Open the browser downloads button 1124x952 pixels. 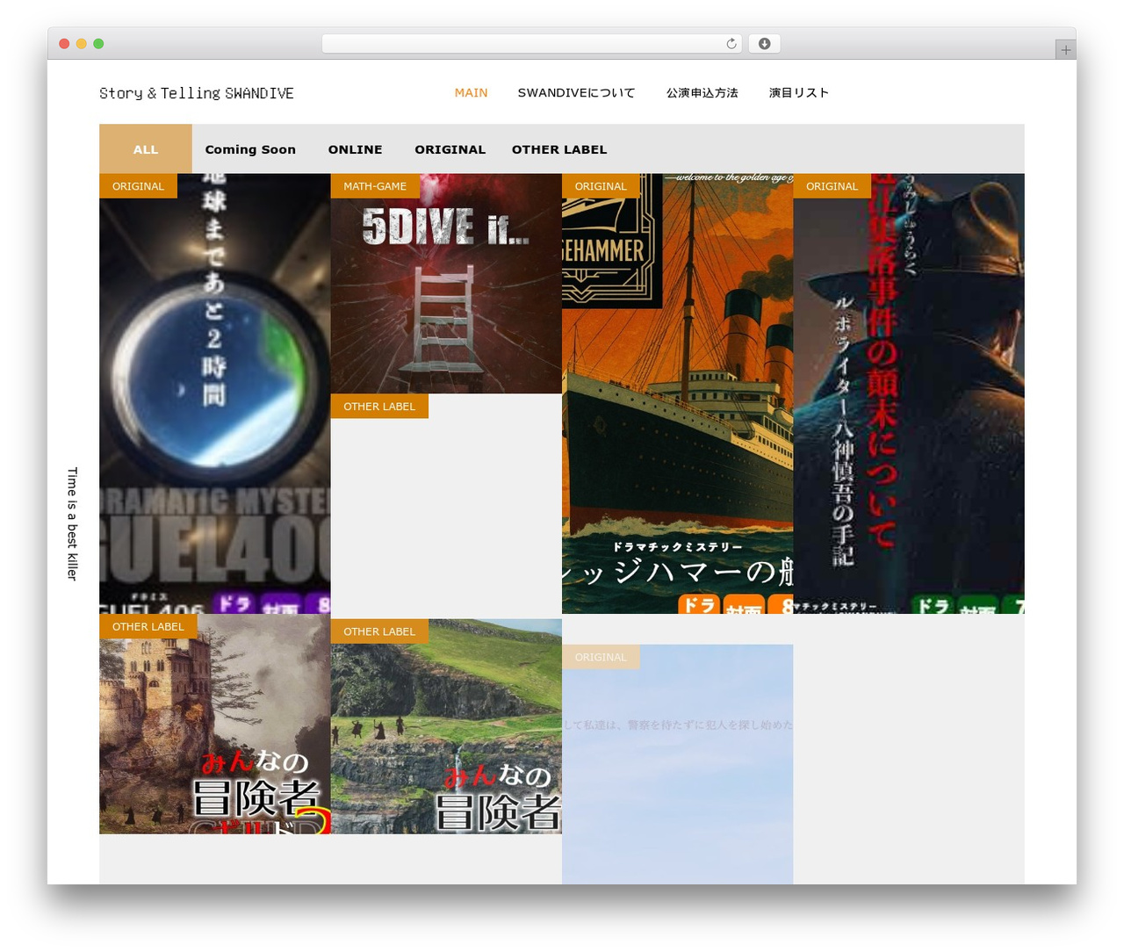[x=764, y=43]
